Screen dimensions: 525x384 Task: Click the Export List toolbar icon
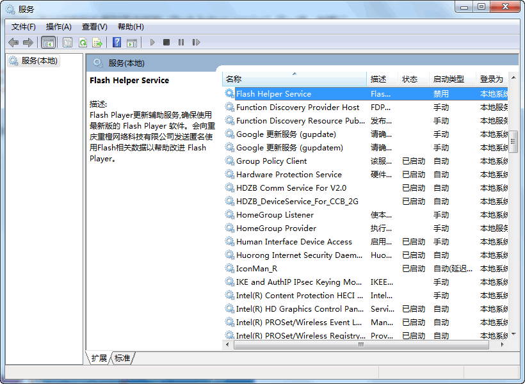pyautogui.click(x=97, y=42)
